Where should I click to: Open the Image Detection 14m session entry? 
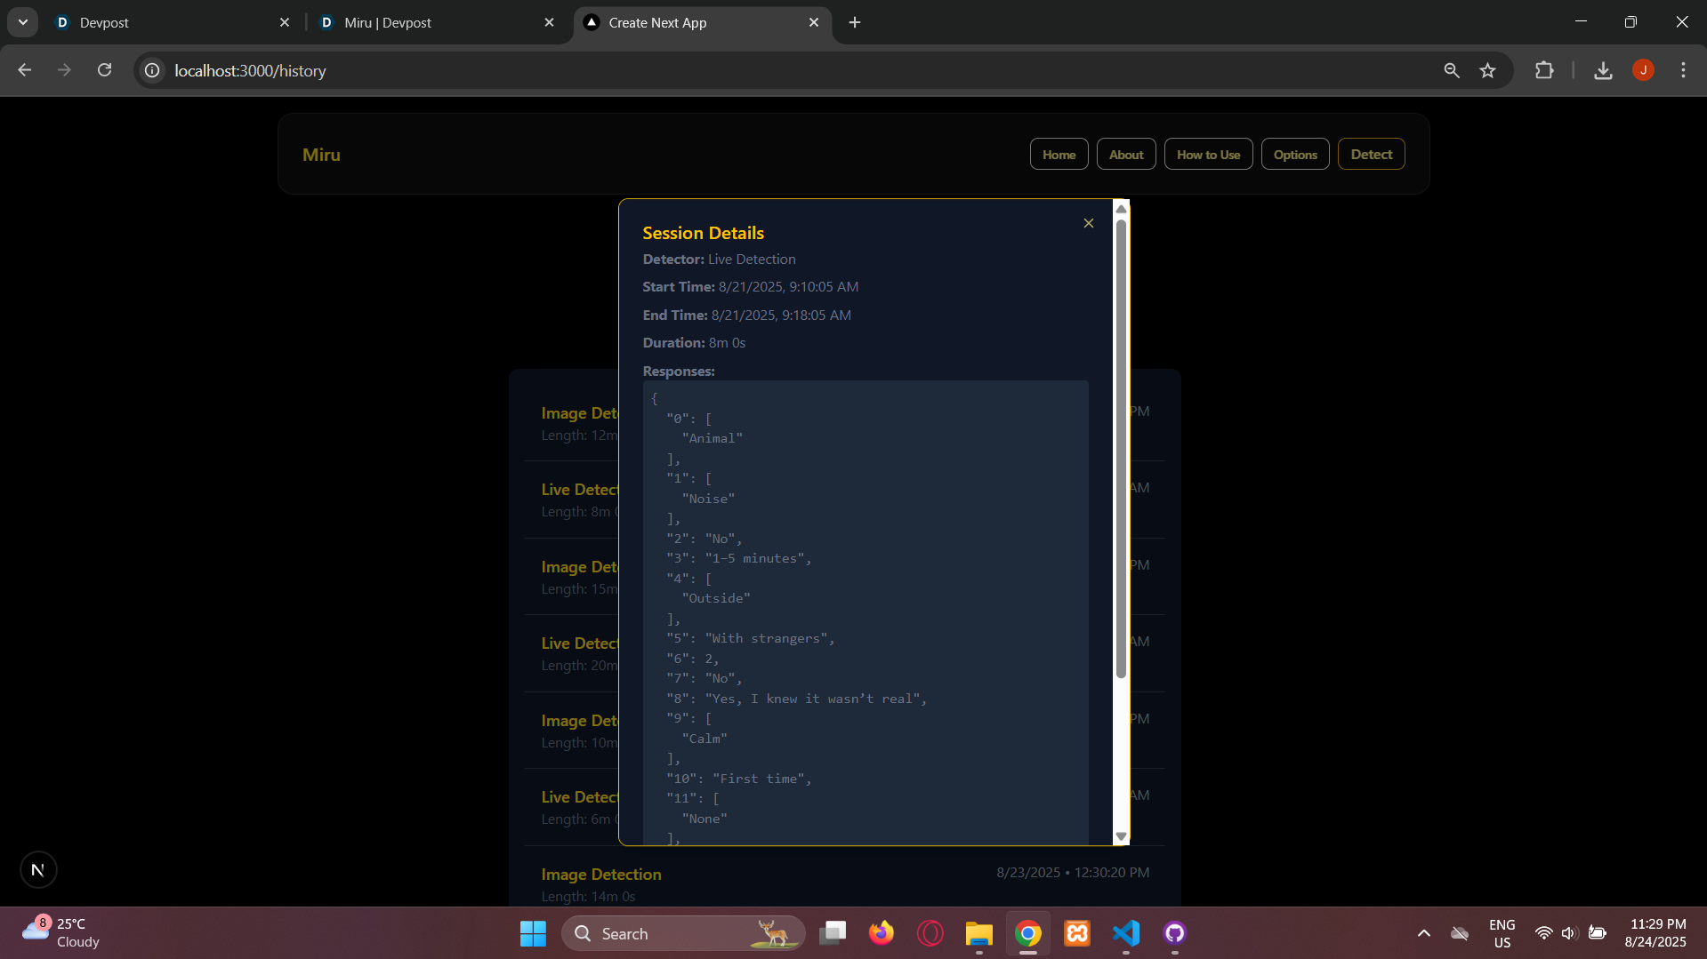[x=844, y=883]
